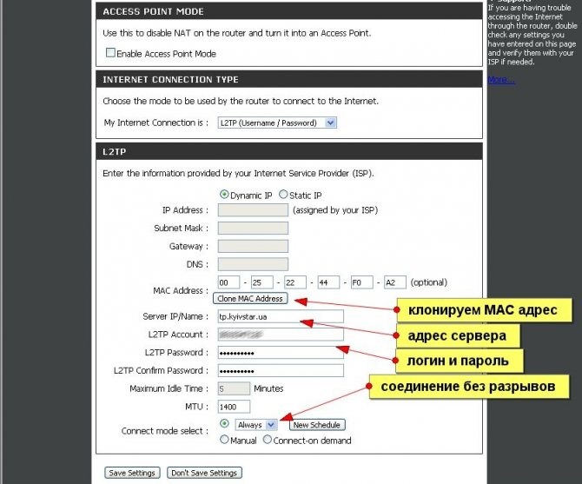This screenshot has width=582, height=484.
Task: Click L2TP Password field
Action: click(x=281, y=352)
